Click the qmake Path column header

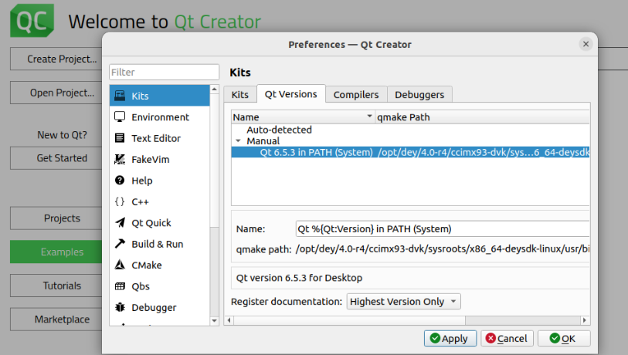pyautogui.click(x=482, y=117)
